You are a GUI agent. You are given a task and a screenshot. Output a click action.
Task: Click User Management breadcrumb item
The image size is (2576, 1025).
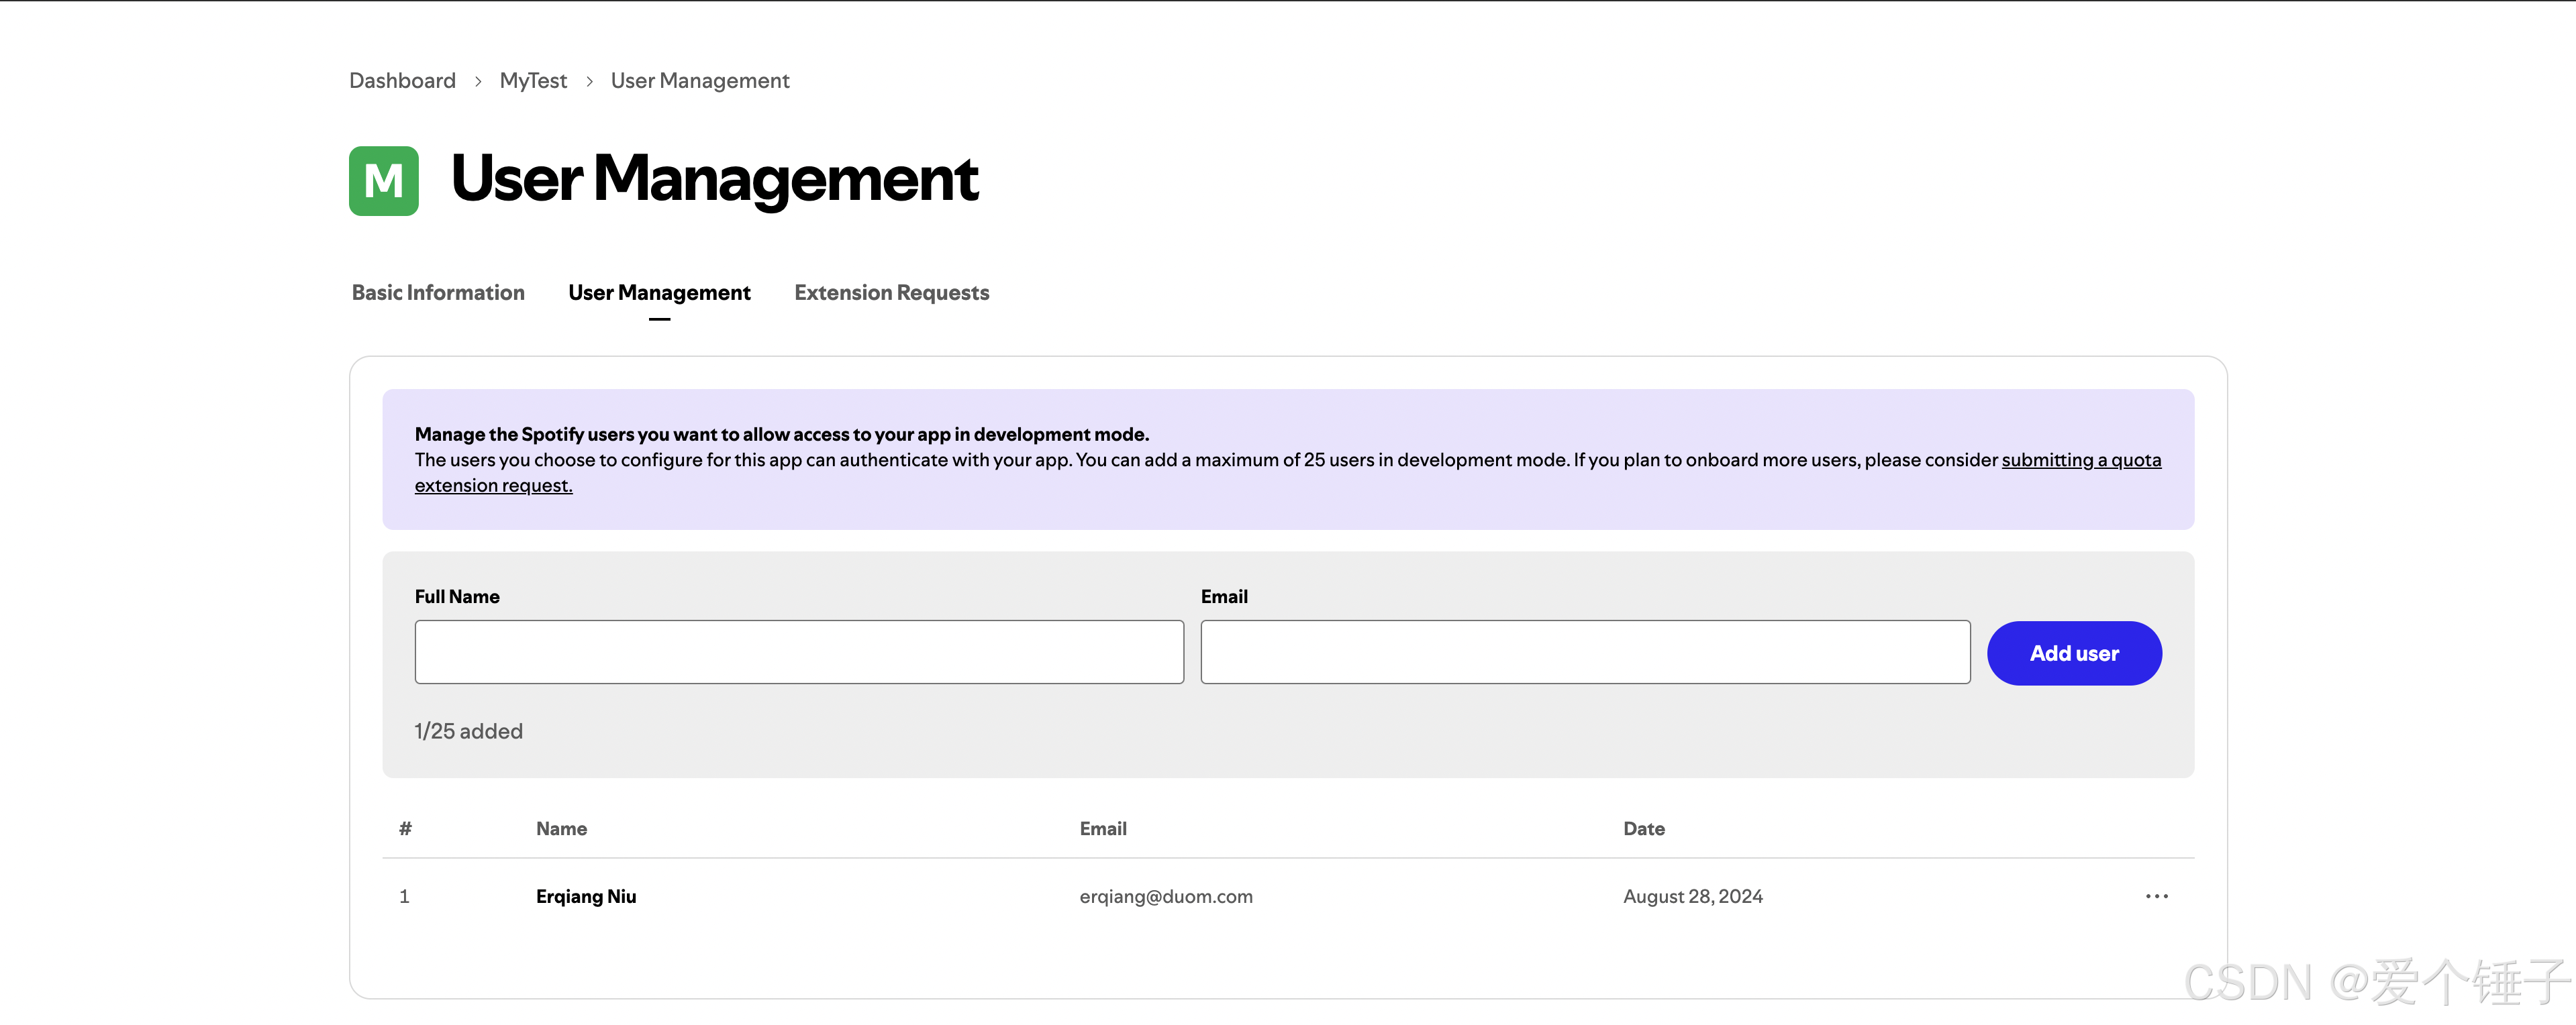click(x=700, y=81)
